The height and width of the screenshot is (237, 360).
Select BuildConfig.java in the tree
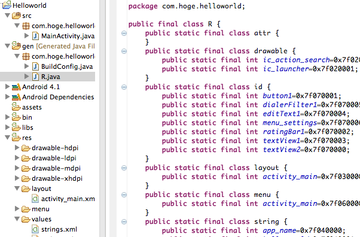pyautogui.click(x=67, y=66)
